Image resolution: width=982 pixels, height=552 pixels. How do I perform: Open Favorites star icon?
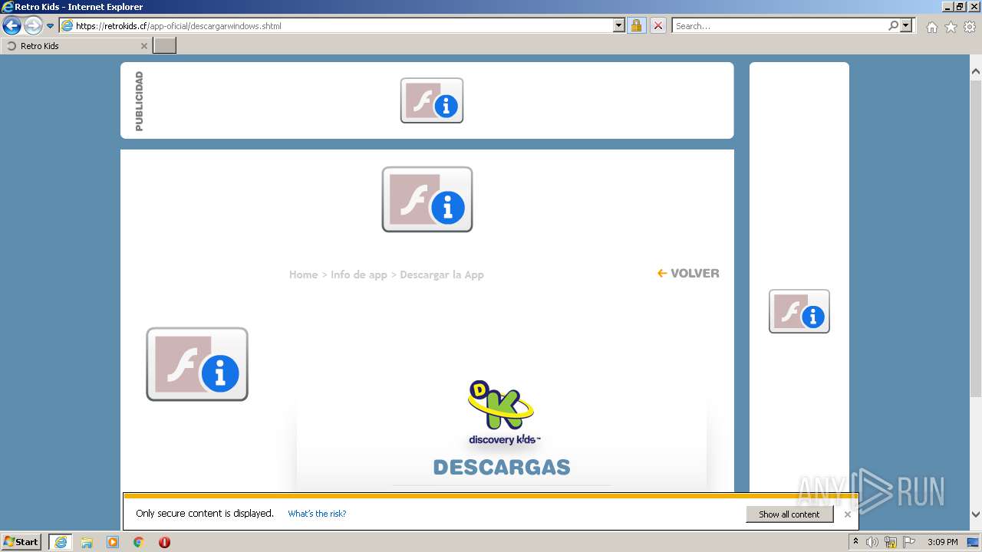point(951,27)
